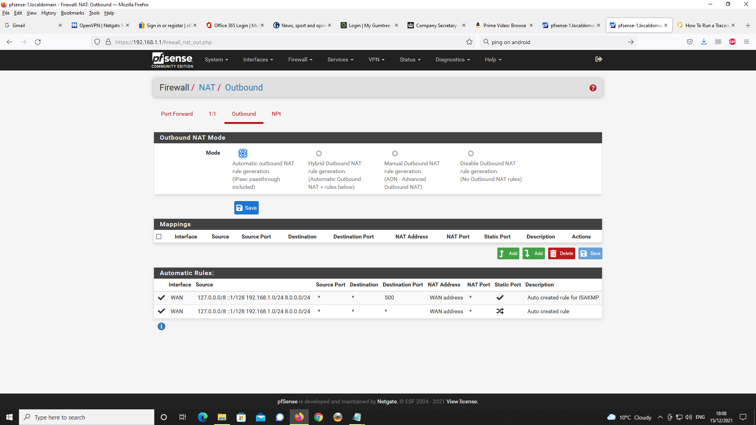
Task: Click the Windows taskbar search field
Action: tap(87, 417)
